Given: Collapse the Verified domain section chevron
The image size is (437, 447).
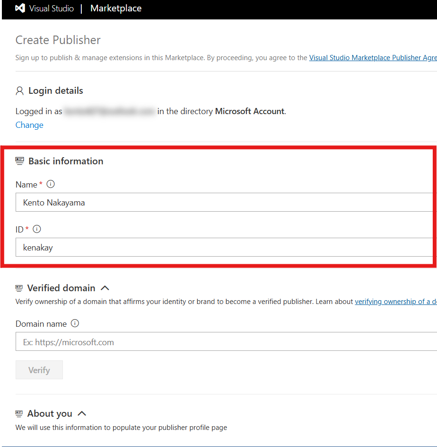Looking at the screenshot, I should tap(105, 288).
